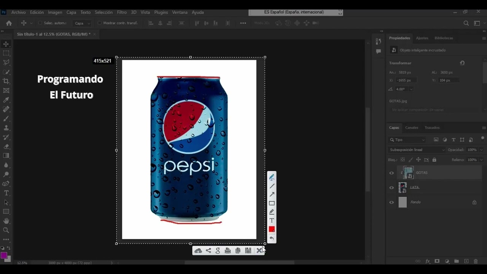Select the Polygonal Lasso tool

(6, 62)
